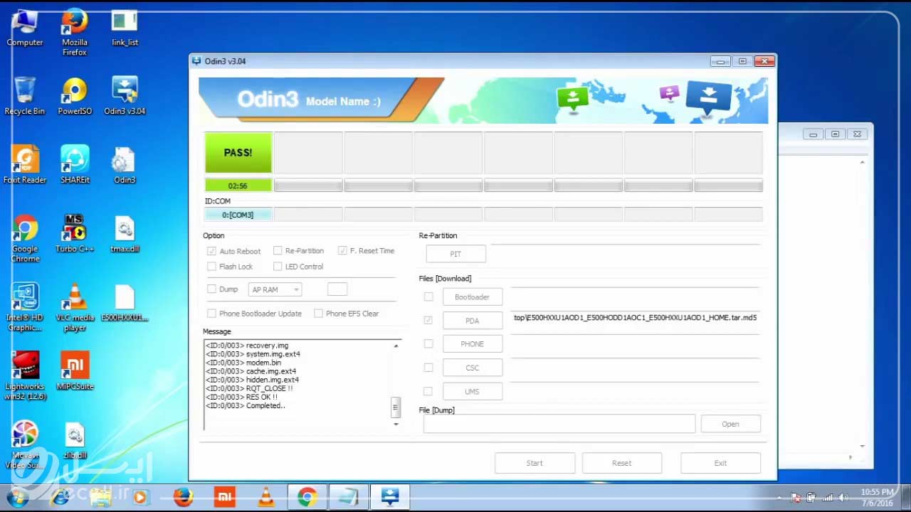
Task: Click the volume speaker tray icon
Action: coord(844,498)
